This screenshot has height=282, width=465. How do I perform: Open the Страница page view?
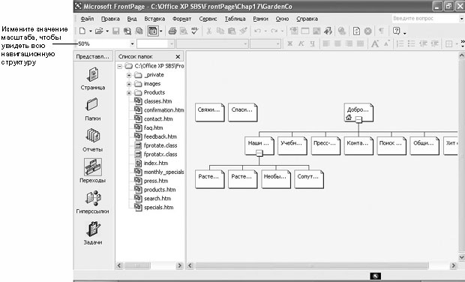click(93, 78)
